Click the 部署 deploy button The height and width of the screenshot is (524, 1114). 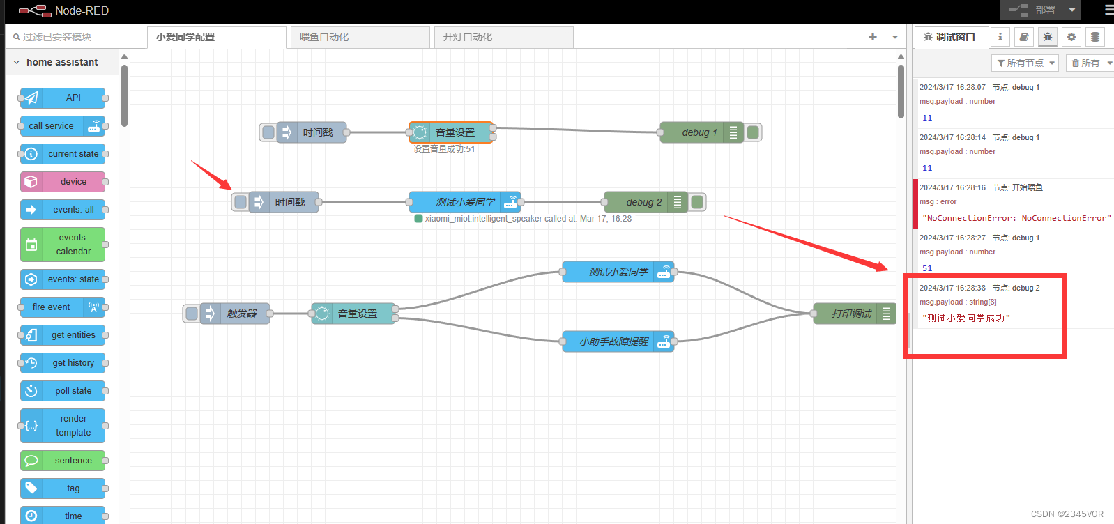[1032, 10]
